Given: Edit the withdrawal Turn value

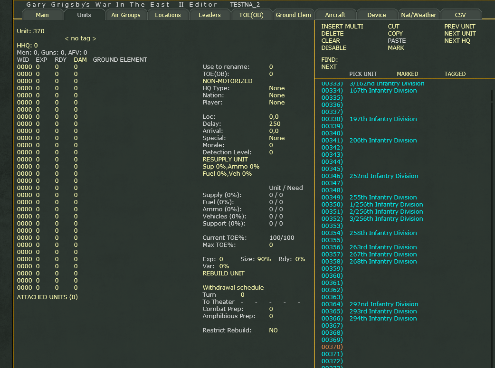Looking at the screenshot, I should click(x=242, y=295).
